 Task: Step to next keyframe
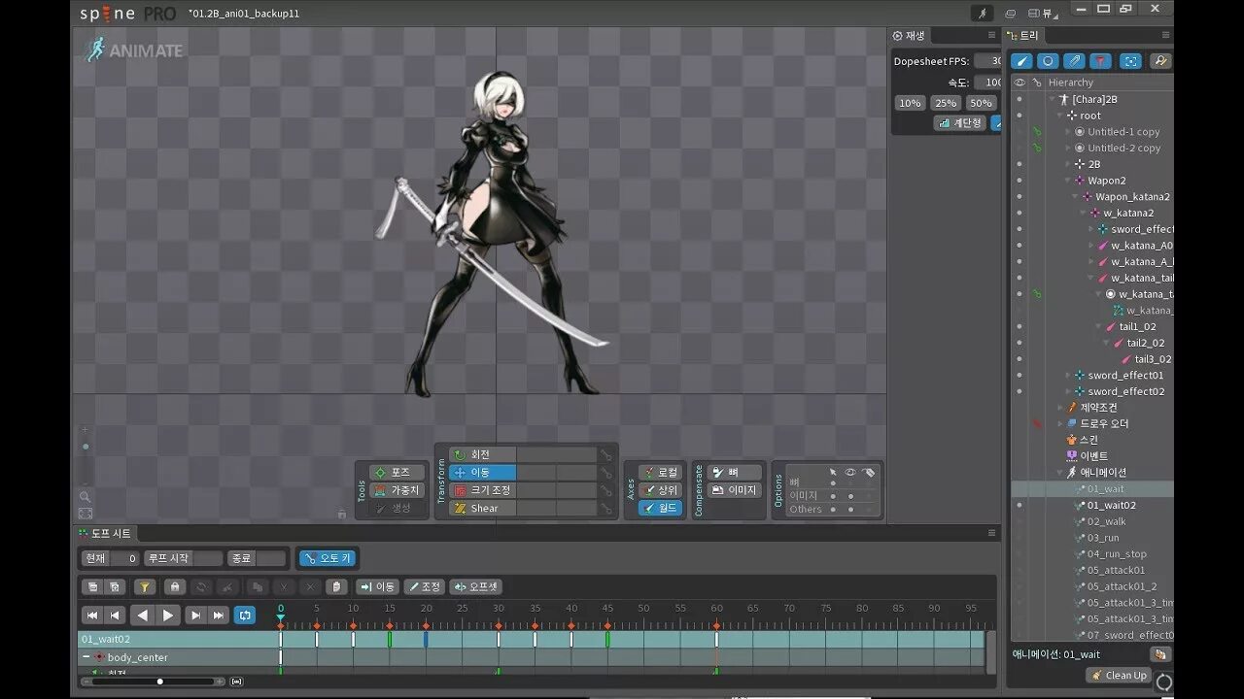click(195, 615)
